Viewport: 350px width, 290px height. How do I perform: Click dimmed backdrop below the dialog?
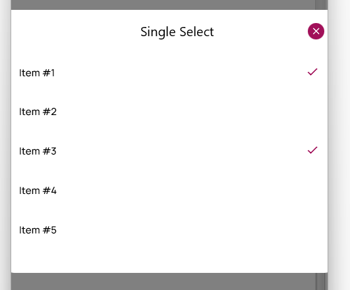[x=163, y=281]
